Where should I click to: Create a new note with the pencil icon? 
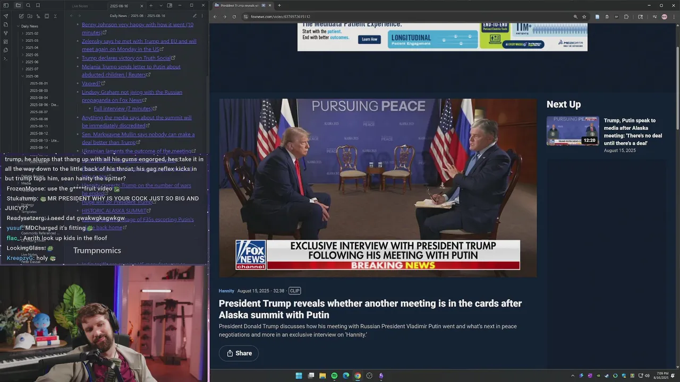click(20, 16)
